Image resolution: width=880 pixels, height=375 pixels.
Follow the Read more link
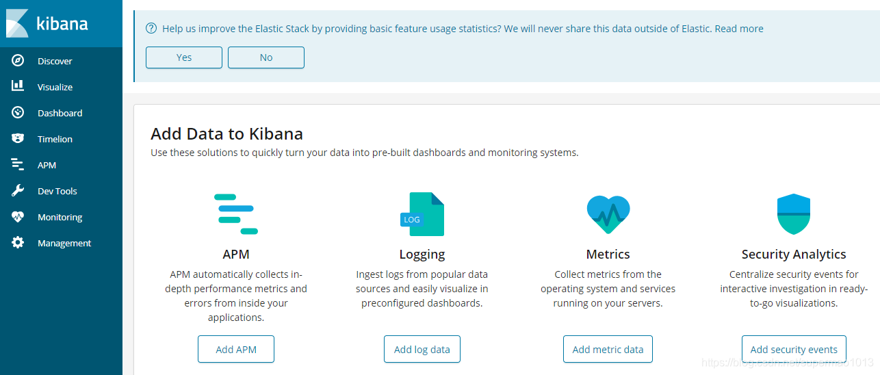739,29
